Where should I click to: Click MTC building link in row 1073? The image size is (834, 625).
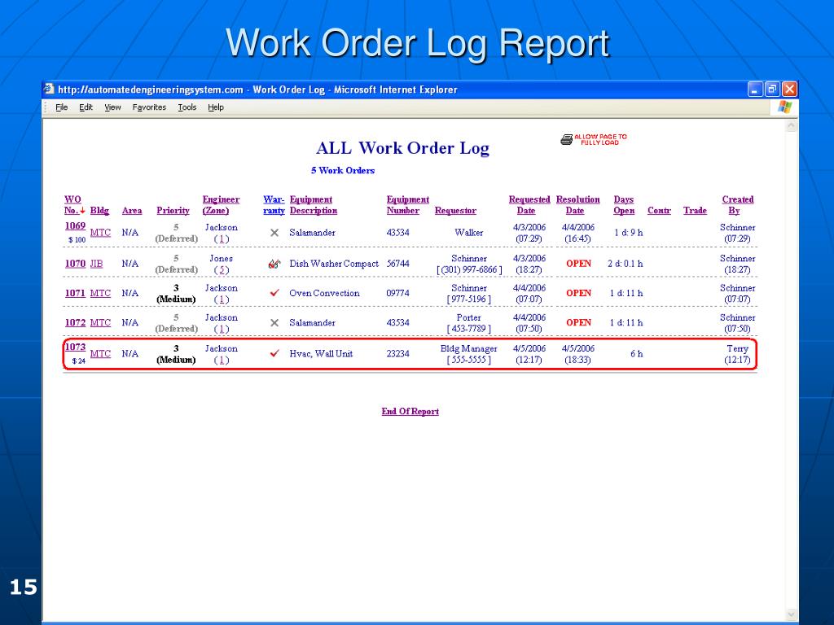(100, 353)
